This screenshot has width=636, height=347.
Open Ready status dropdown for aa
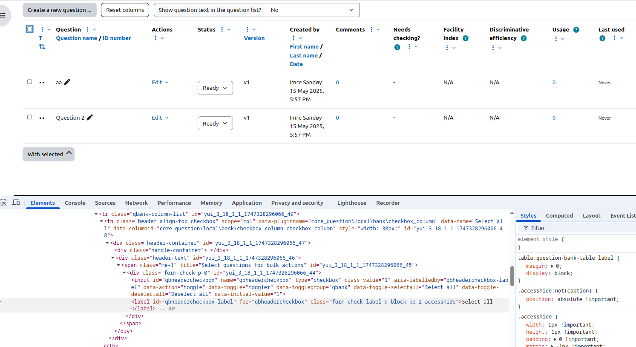click(215, 88)
